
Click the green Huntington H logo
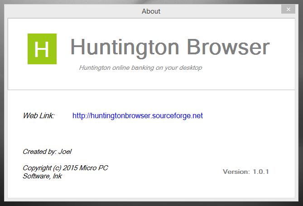(x=42, y=49)
